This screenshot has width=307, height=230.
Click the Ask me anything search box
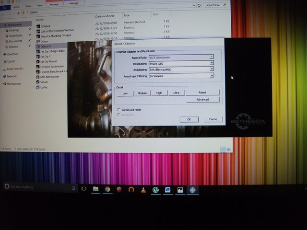click(40, 187)
